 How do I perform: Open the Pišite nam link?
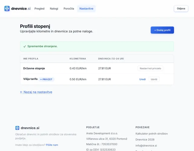tap(52, 145)
